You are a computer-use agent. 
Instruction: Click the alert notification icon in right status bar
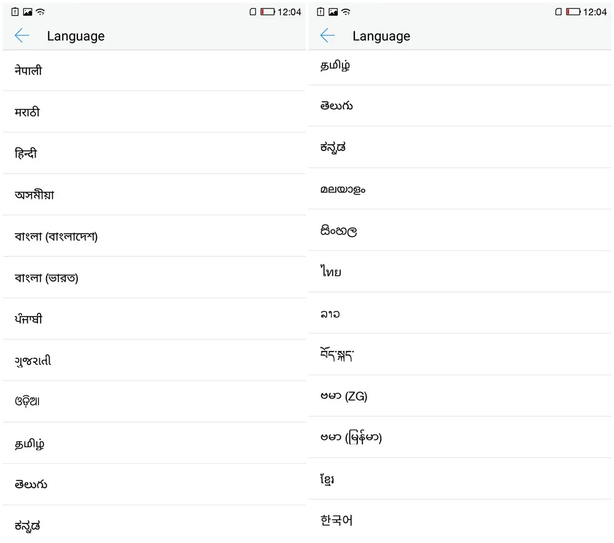(x=321, y=12)
